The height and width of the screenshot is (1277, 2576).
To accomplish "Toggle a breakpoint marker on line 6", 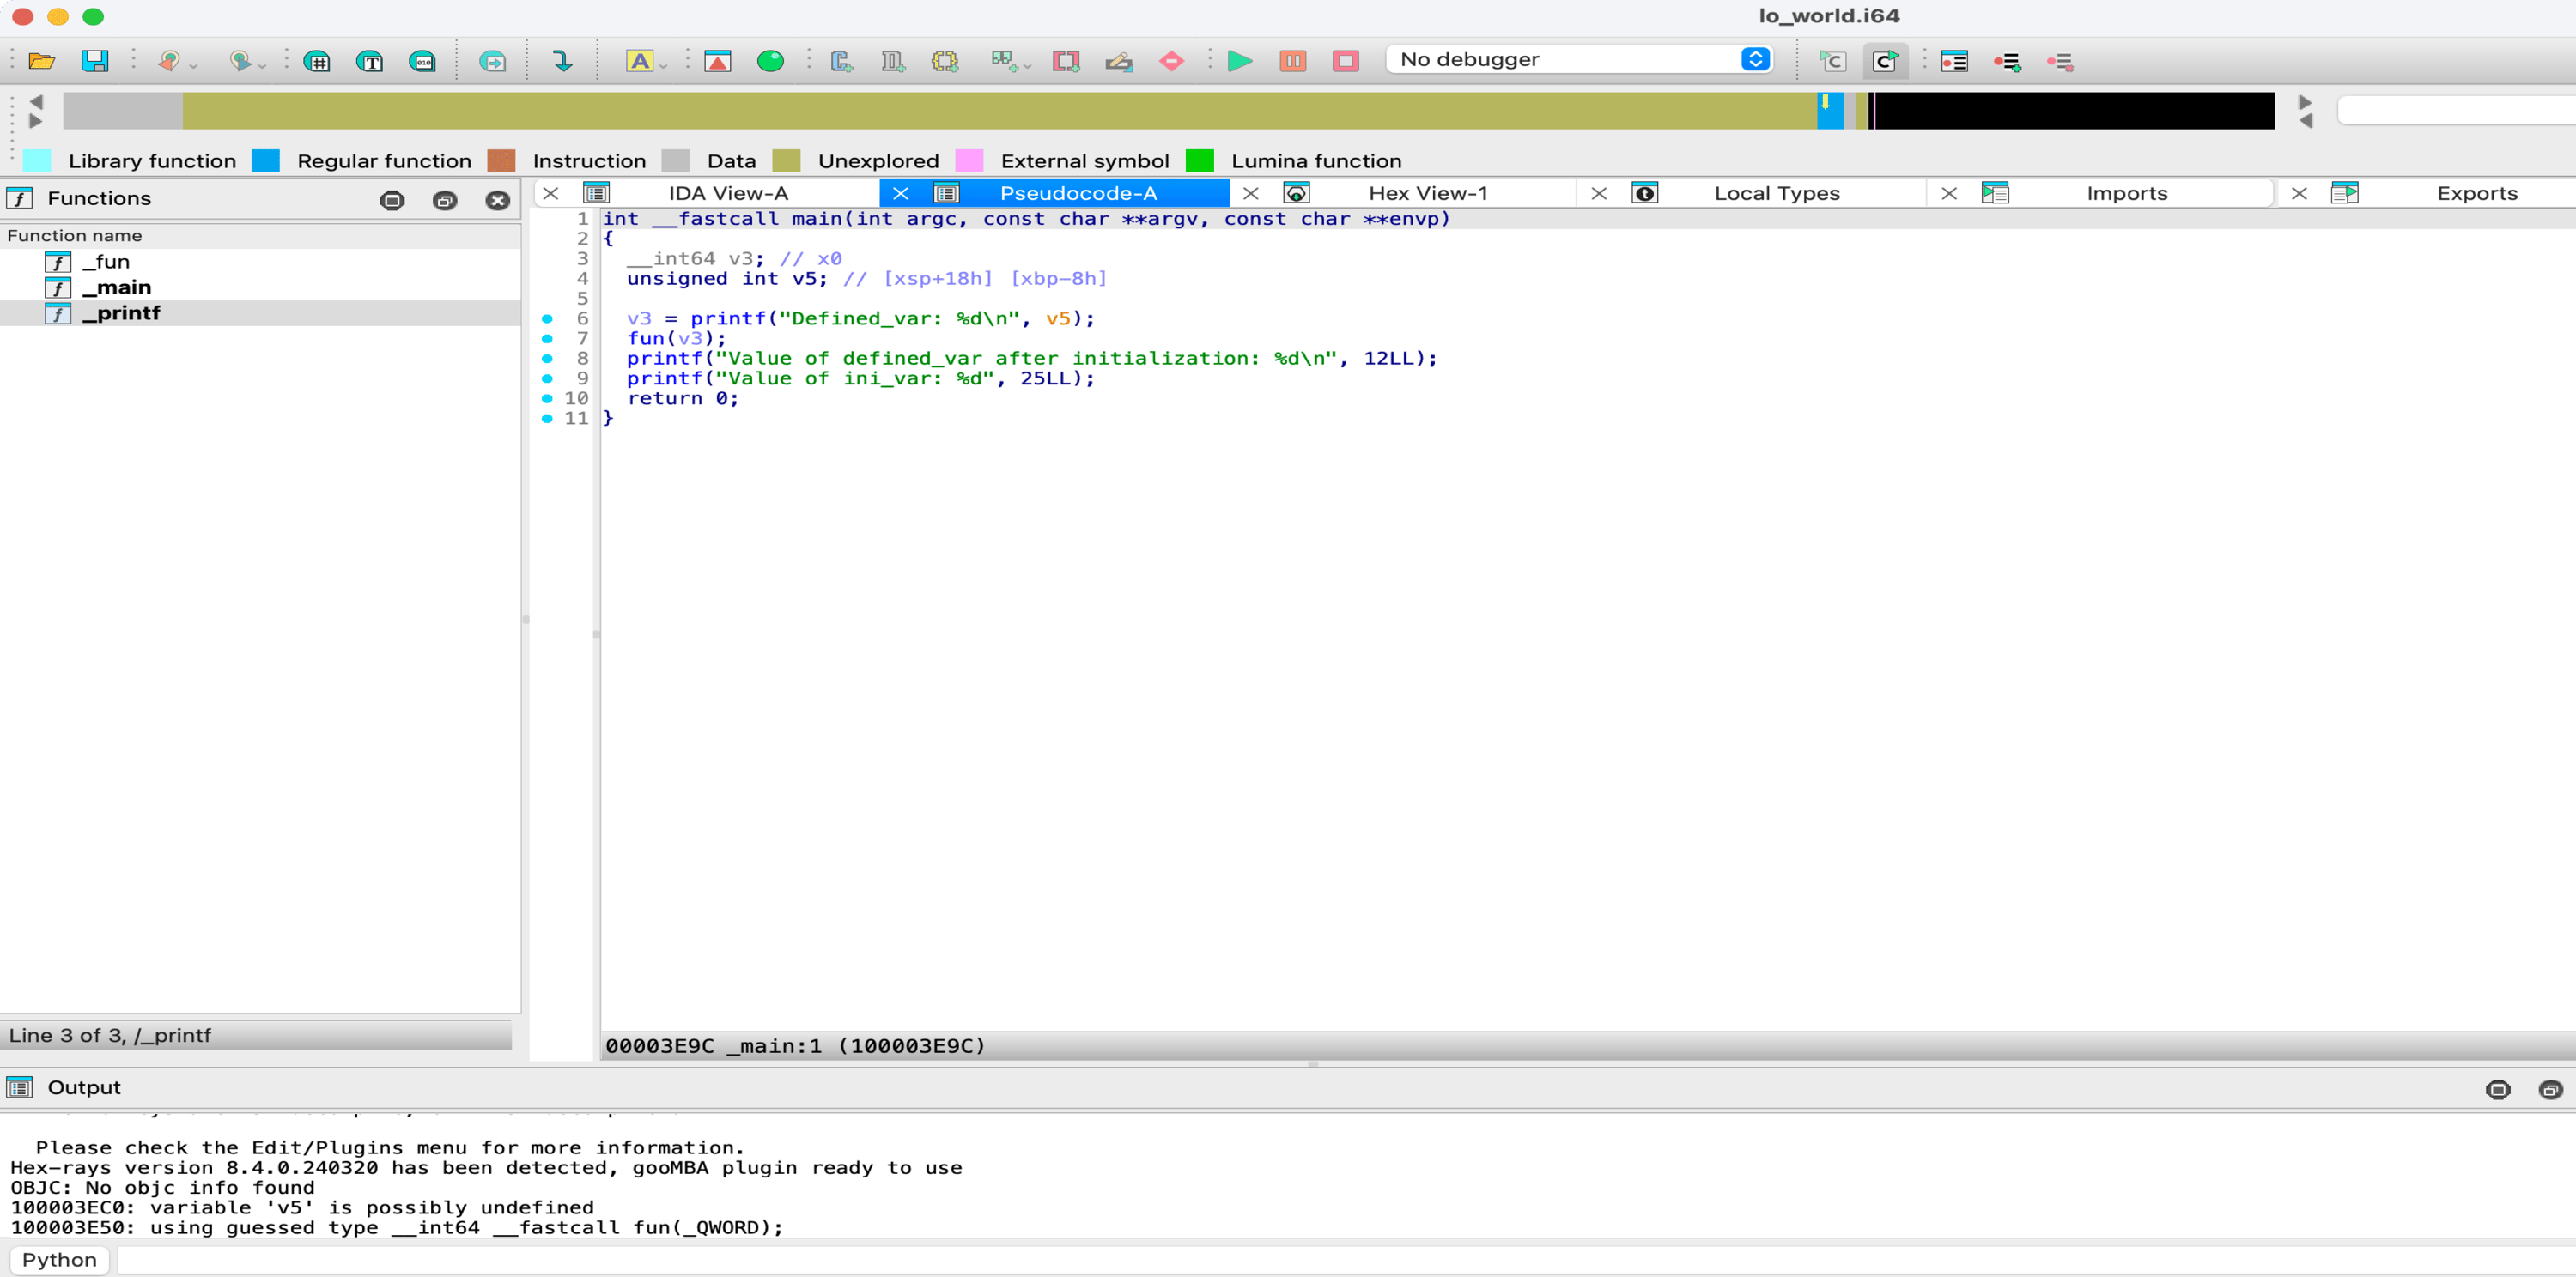I will click(x=548, y=318).
